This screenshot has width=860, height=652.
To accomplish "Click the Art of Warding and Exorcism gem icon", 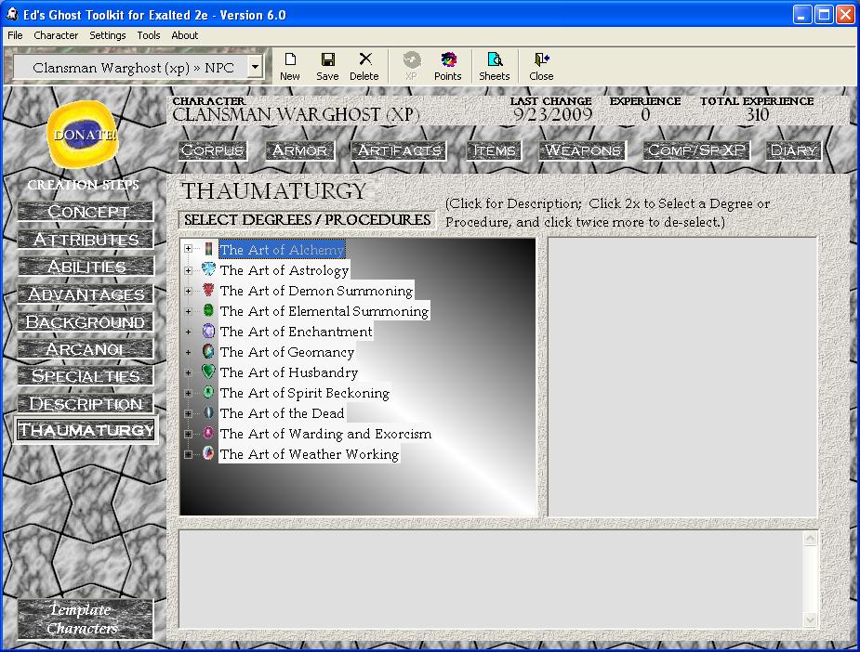I will point(208,434).
